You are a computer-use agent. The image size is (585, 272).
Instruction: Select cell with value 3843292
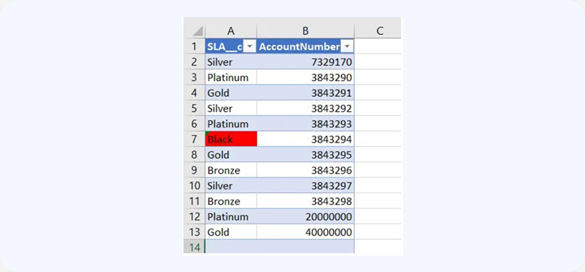point(305,108)
